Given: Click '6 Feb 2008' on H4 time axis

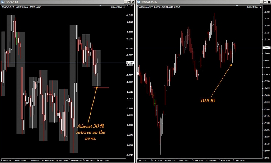Looking at the screenshot, I should click(6, 160).
